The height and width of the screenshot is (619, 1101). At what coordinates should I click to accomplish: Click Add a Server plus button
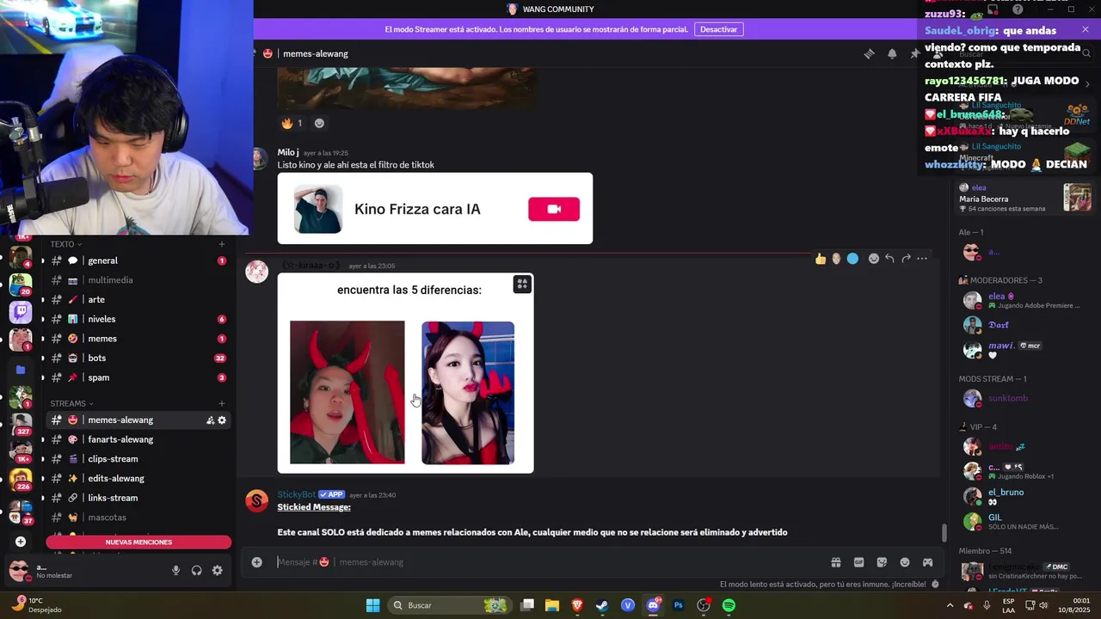[21, 542]
